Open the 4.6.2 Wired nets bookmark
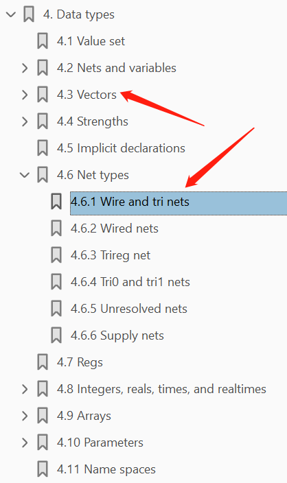This screenshot has height=483, width=287. tap(115, 228)
